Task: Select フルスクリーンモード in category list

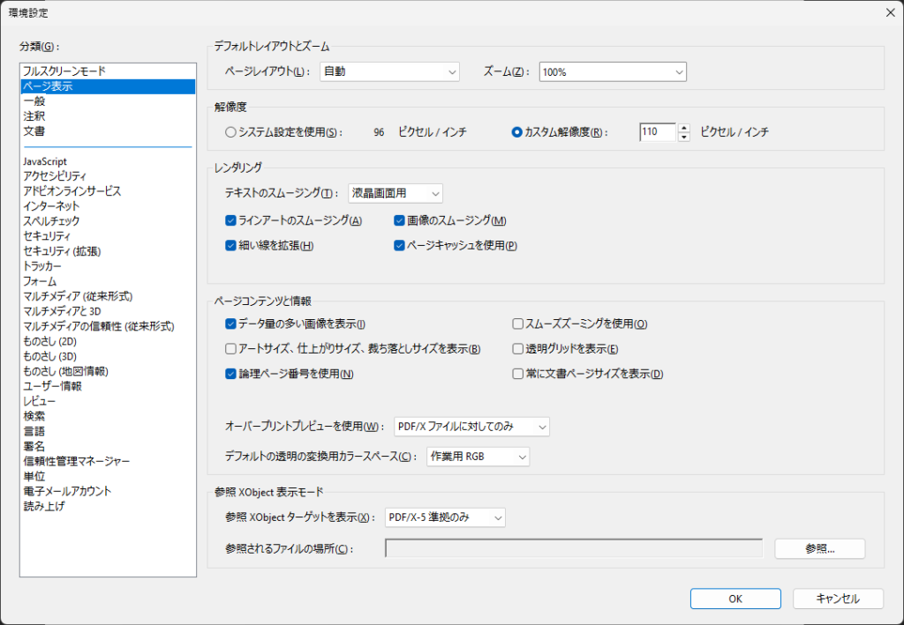Action: (x=64, y=71)
